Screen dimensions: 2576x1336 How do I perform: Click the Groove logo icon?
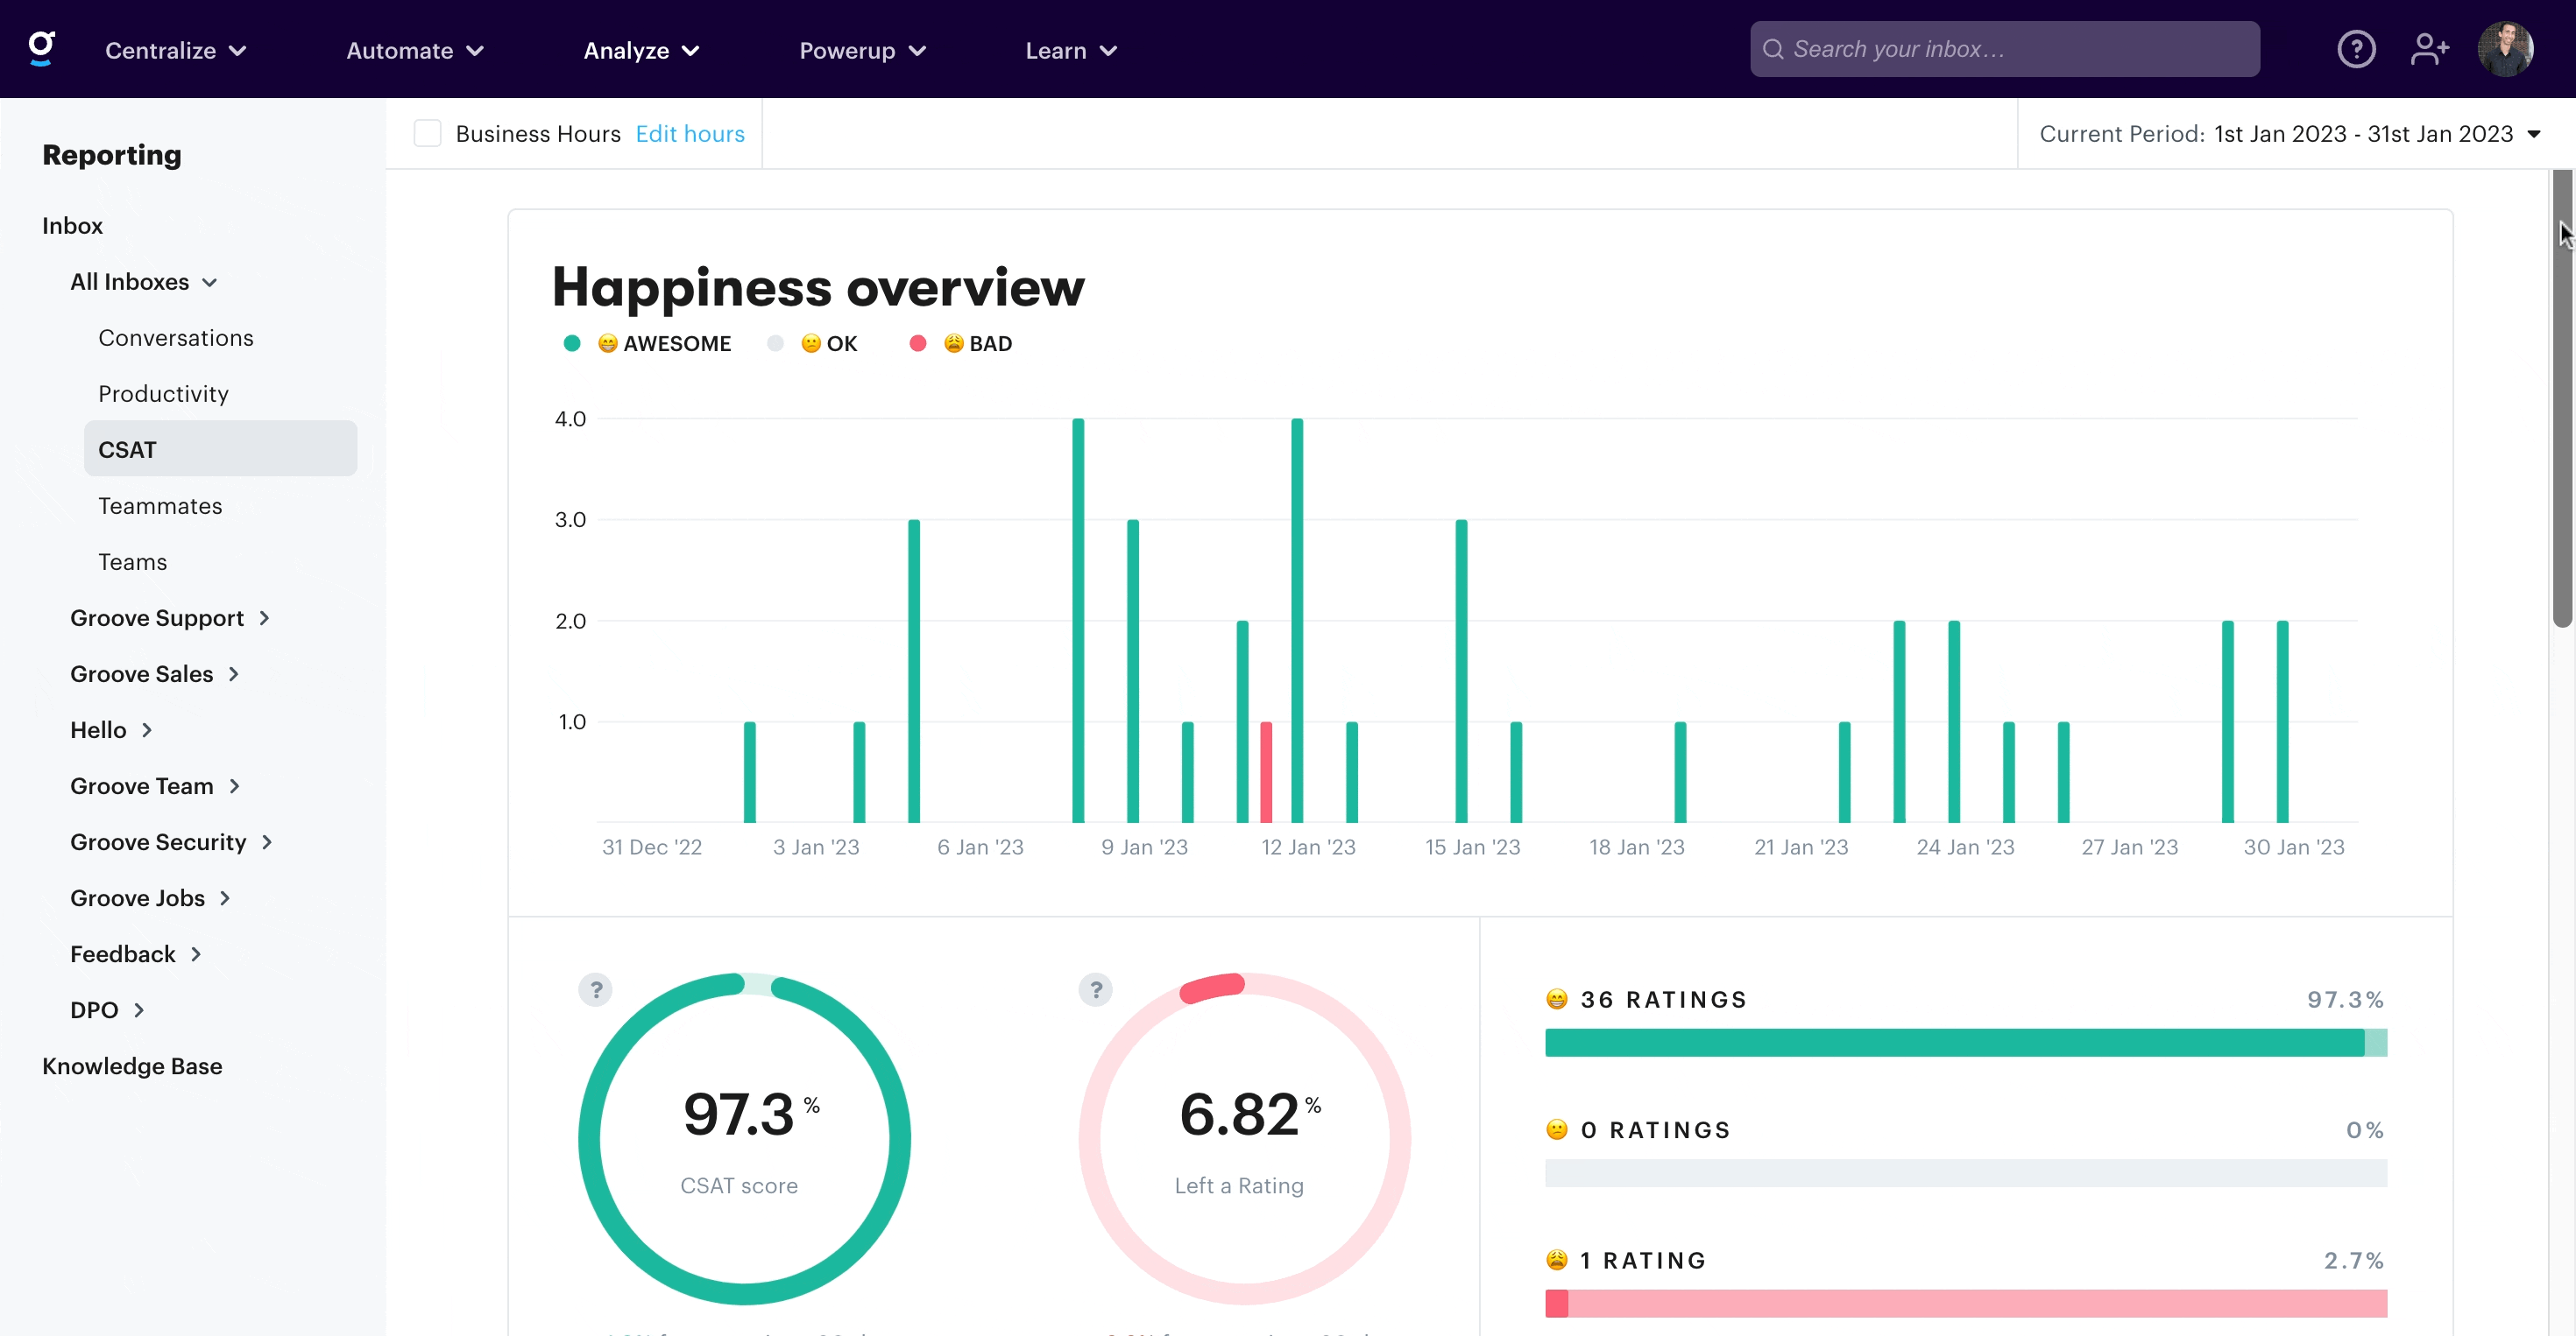[41, 48]
